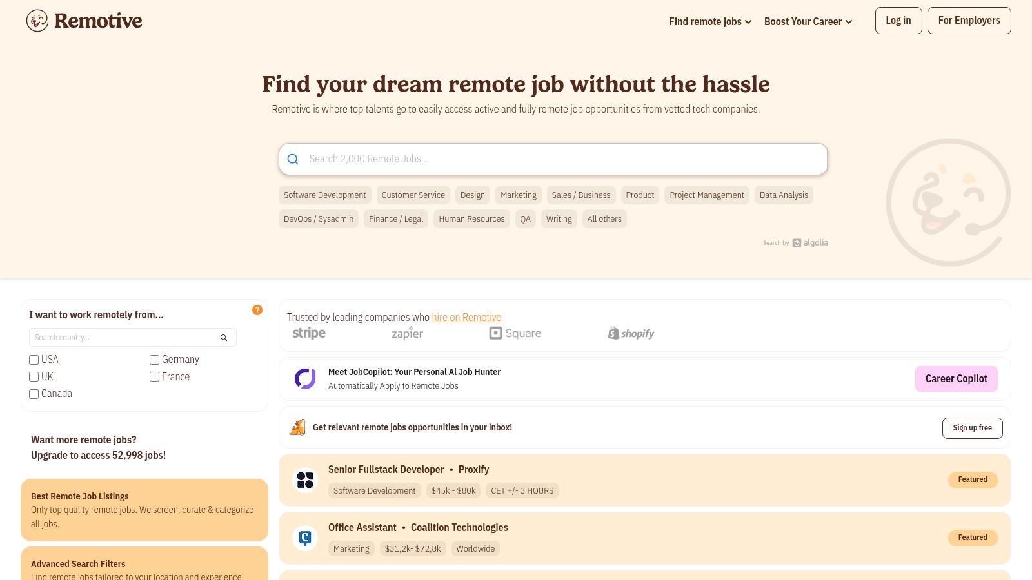Open the Boost Your Career dropdown

coord(808,21)
